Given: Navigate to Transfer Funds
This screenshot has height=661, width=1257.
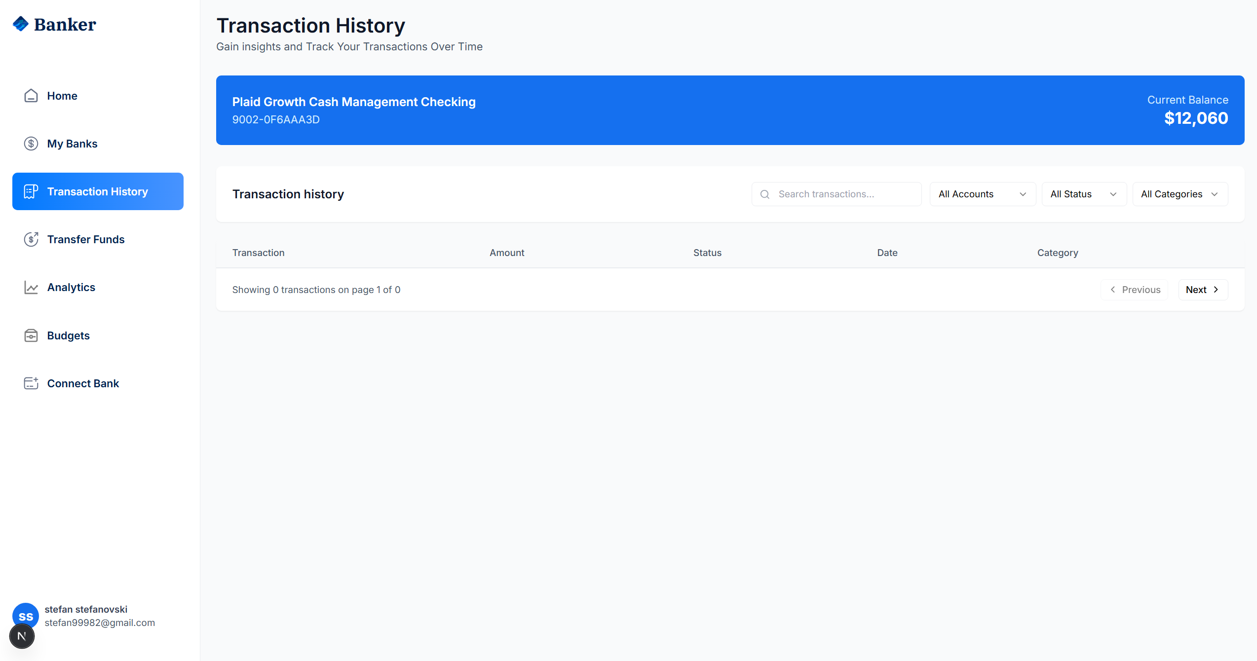Looking at the screenshot, I should click(86, 239).
